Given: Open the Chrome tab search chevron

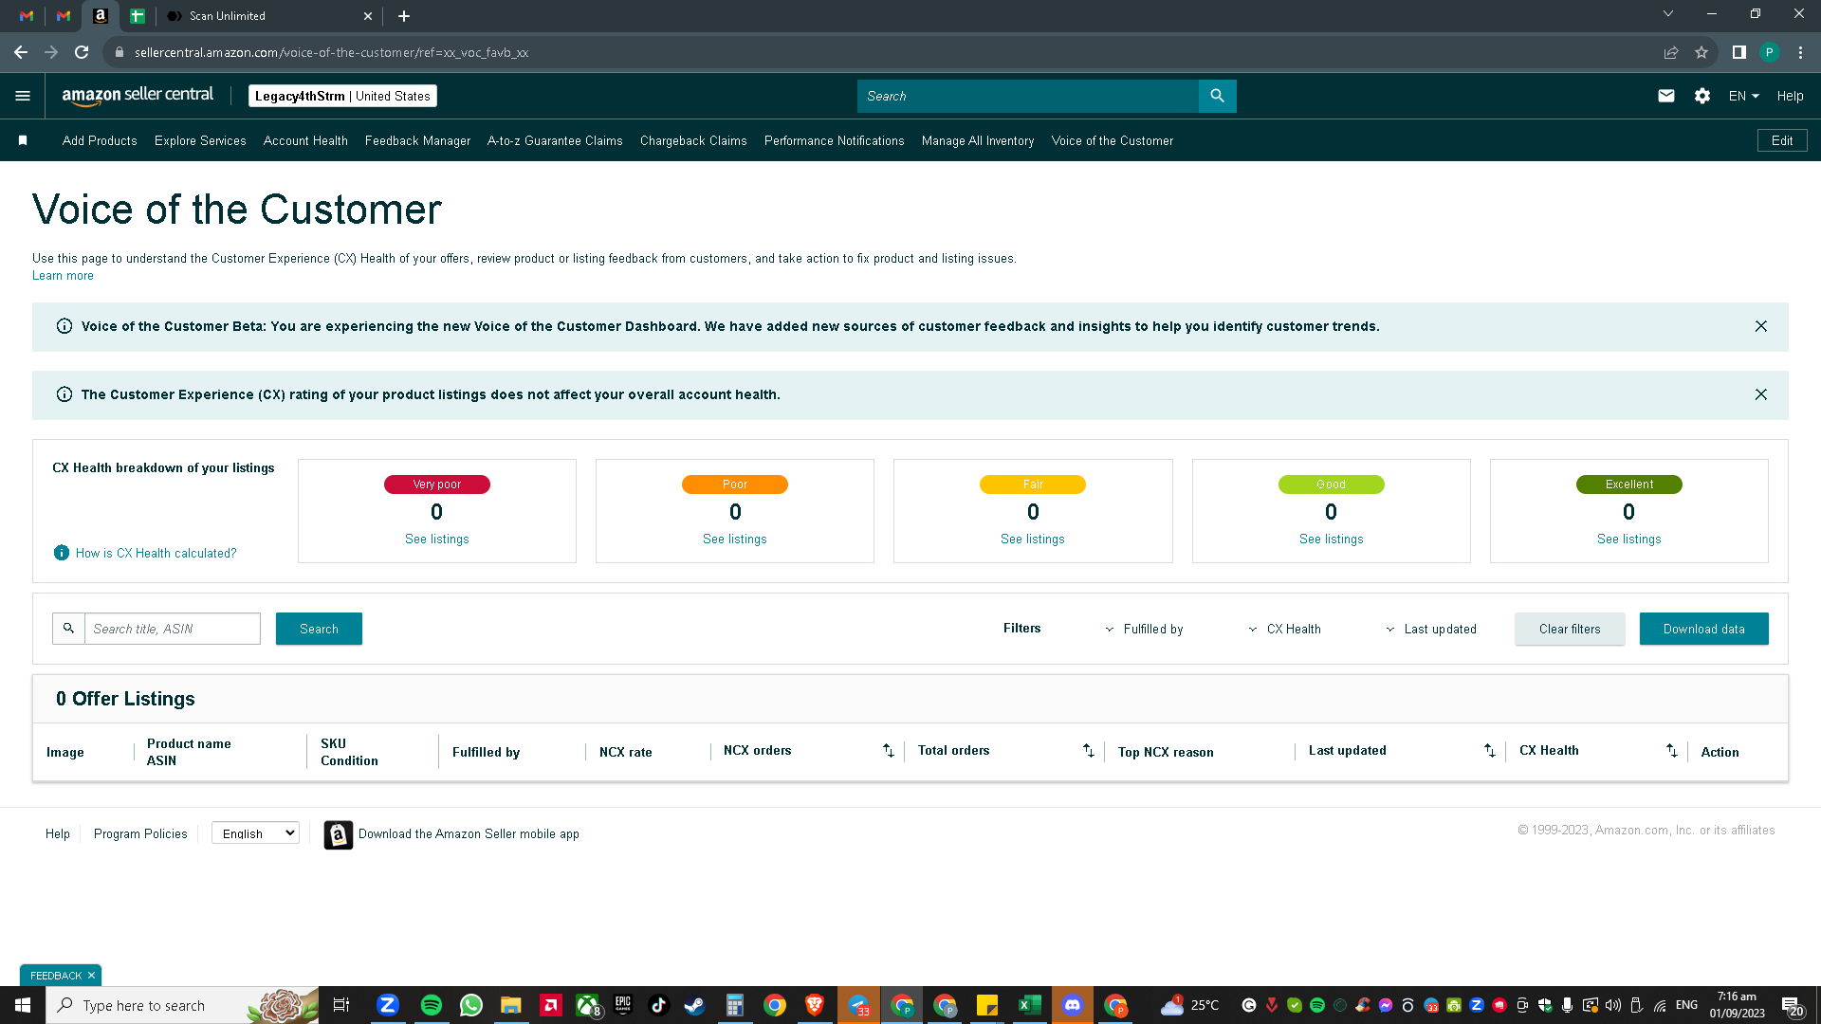Looking at the screenshot, I should pos(1668,14).
